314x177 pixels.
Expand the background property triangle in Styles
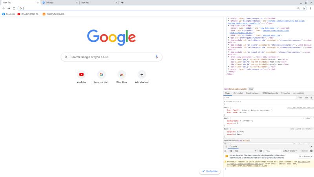(x=240, y=121)
